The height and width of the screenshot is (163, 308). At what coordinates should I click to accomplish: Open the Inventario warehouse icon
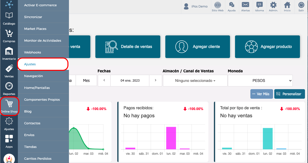pyautogui.click(x=9, y=51)
